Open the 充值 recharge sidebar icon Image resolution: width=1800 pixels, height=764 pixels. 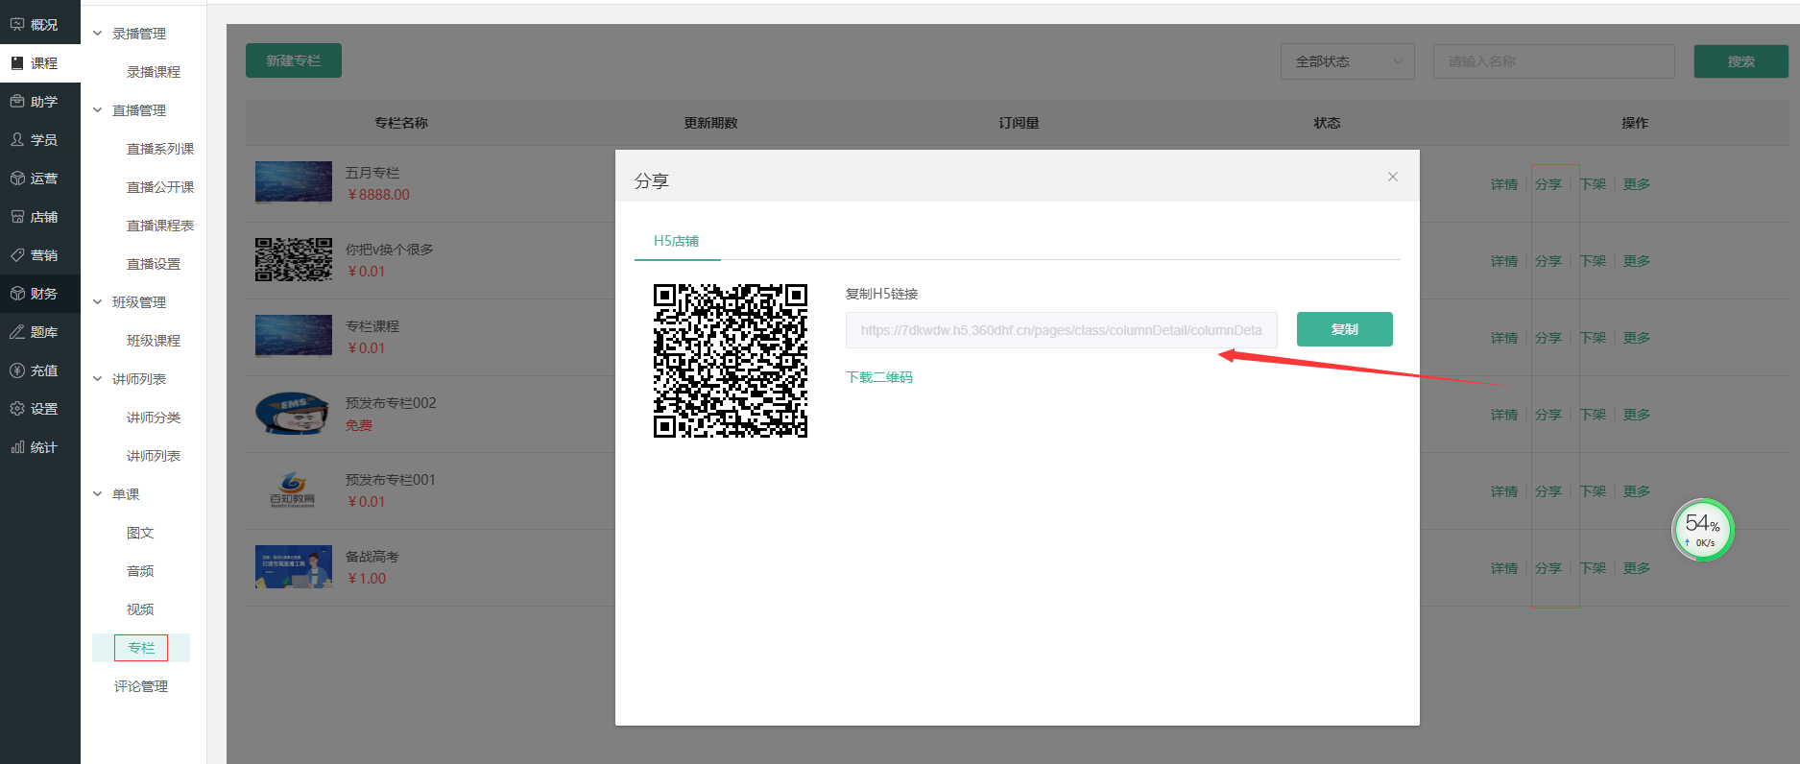tap(17, 370)
